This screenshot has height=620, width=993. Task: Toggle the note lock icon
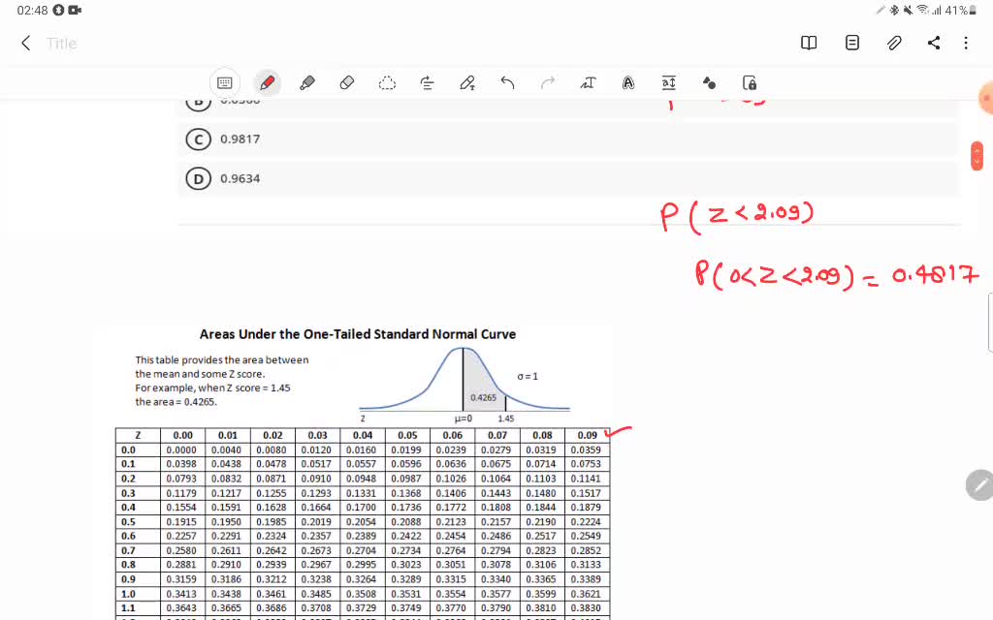tap(750, 83)
